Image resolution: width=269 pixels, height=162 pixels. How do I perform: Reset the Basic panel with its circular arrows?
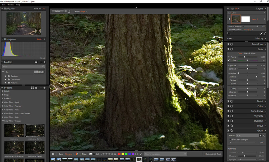point(232,49)
